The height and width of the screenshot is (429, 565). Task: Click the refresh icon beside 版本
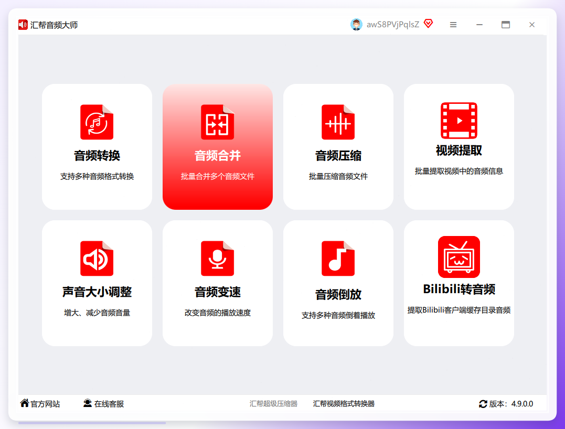(483, 404)
